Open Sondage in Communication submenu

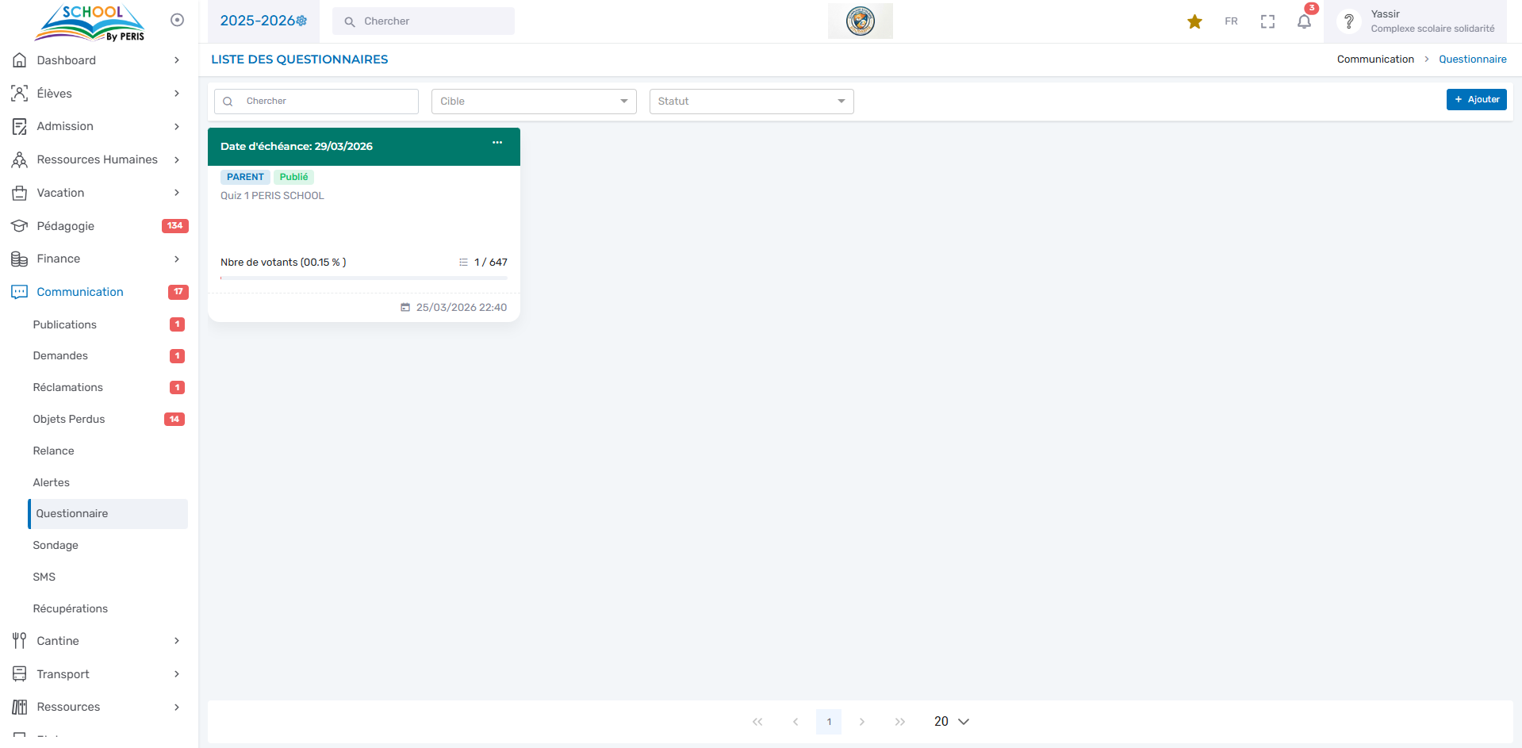point(56,545)
